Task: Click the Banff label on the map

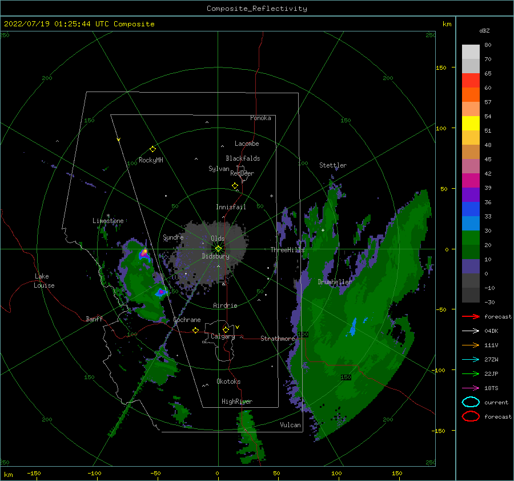Action: pyautogui.click(x=94, y=319)
